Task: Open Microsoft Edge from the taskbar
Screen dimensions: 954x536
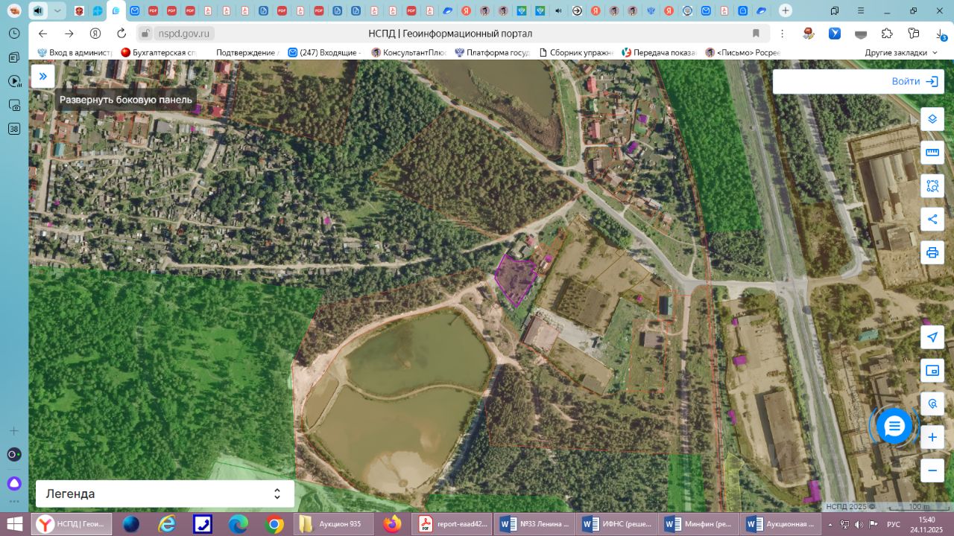Action: click(238, 524)
